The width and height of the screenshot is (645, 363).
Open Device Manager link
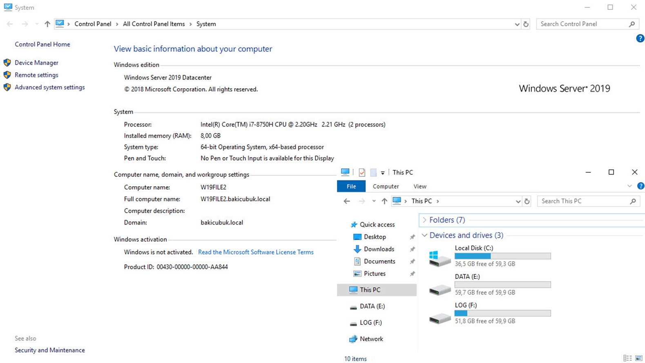(36, 62)
